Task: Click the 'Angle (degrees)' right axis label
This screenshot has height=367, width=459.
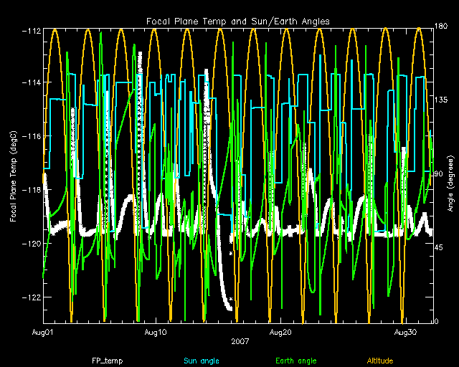Action: pyautogui.click(x=452, y=175)
